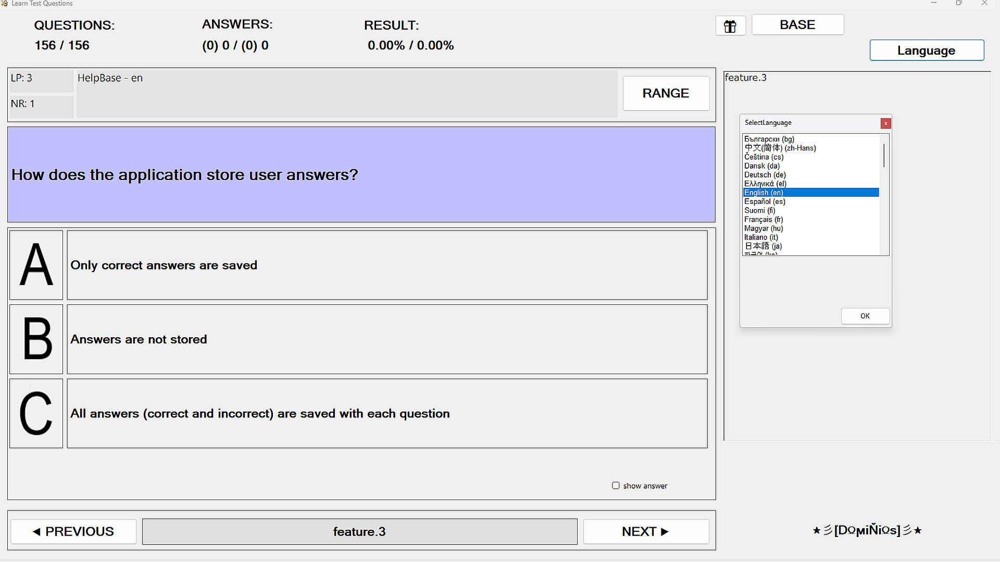Click the red X on SelectLanguage dialog
The image size is (1000, 562).
[885, 123]
